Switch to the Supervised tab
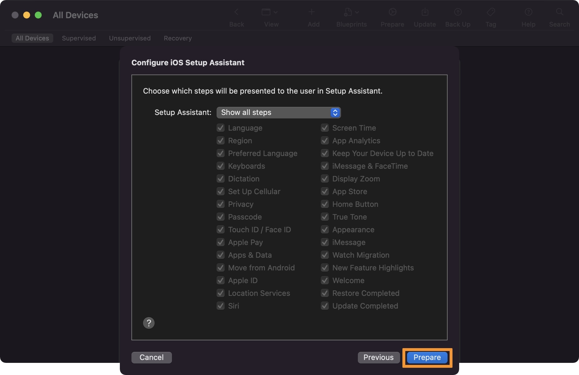The image size is (579, 375). pos(79,38)
